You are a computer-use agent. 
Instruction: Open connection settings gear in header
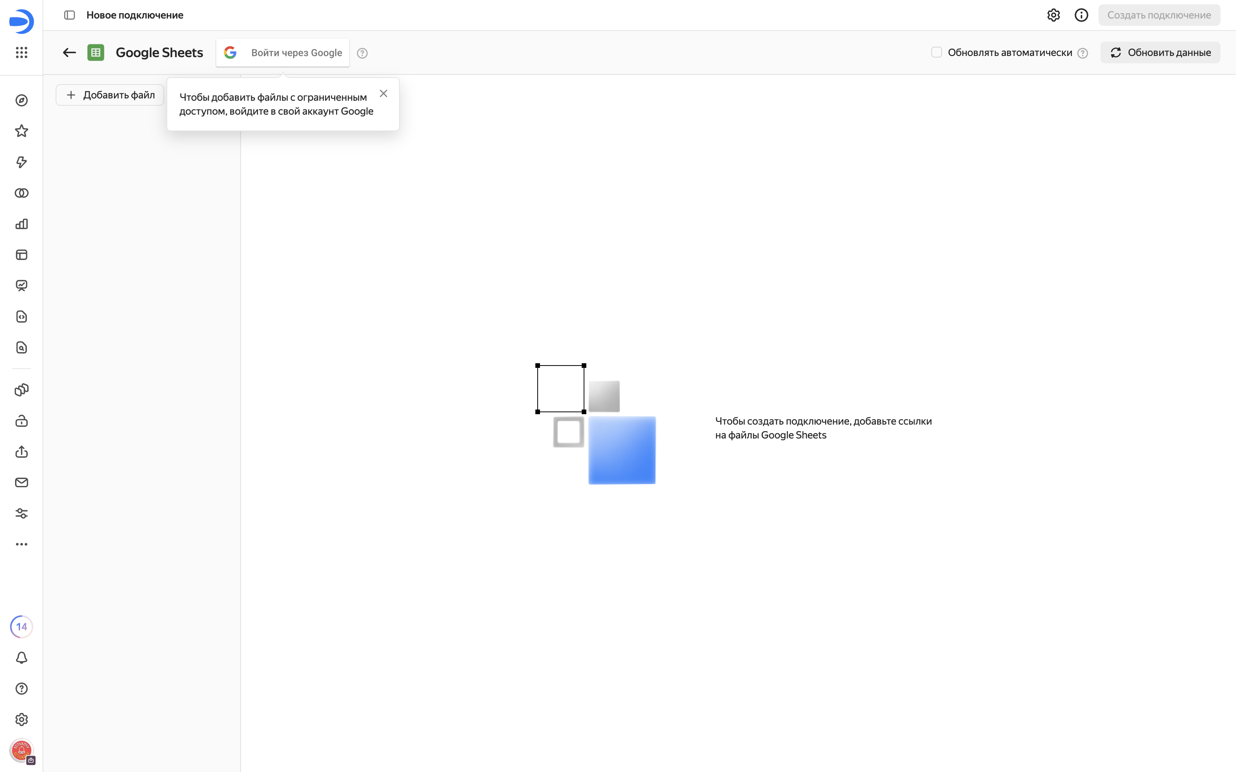click(x=1053, y=15)
